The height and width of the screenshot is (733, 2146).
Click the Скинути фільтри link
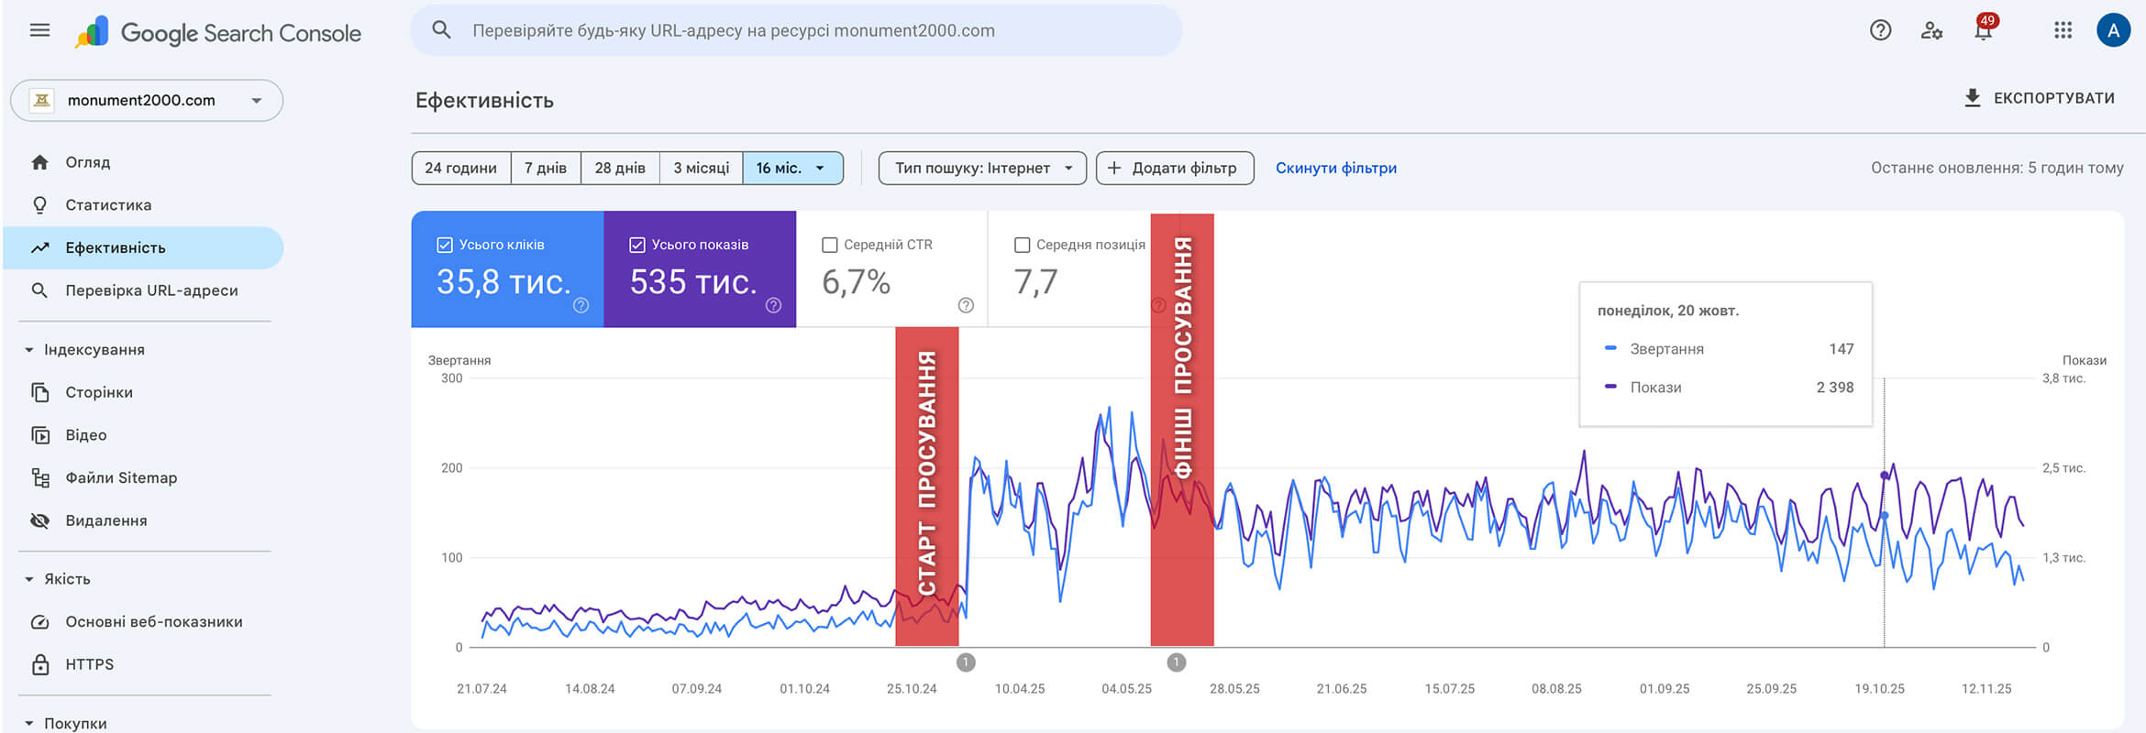pyautogui.click(x=1335, y=168)
